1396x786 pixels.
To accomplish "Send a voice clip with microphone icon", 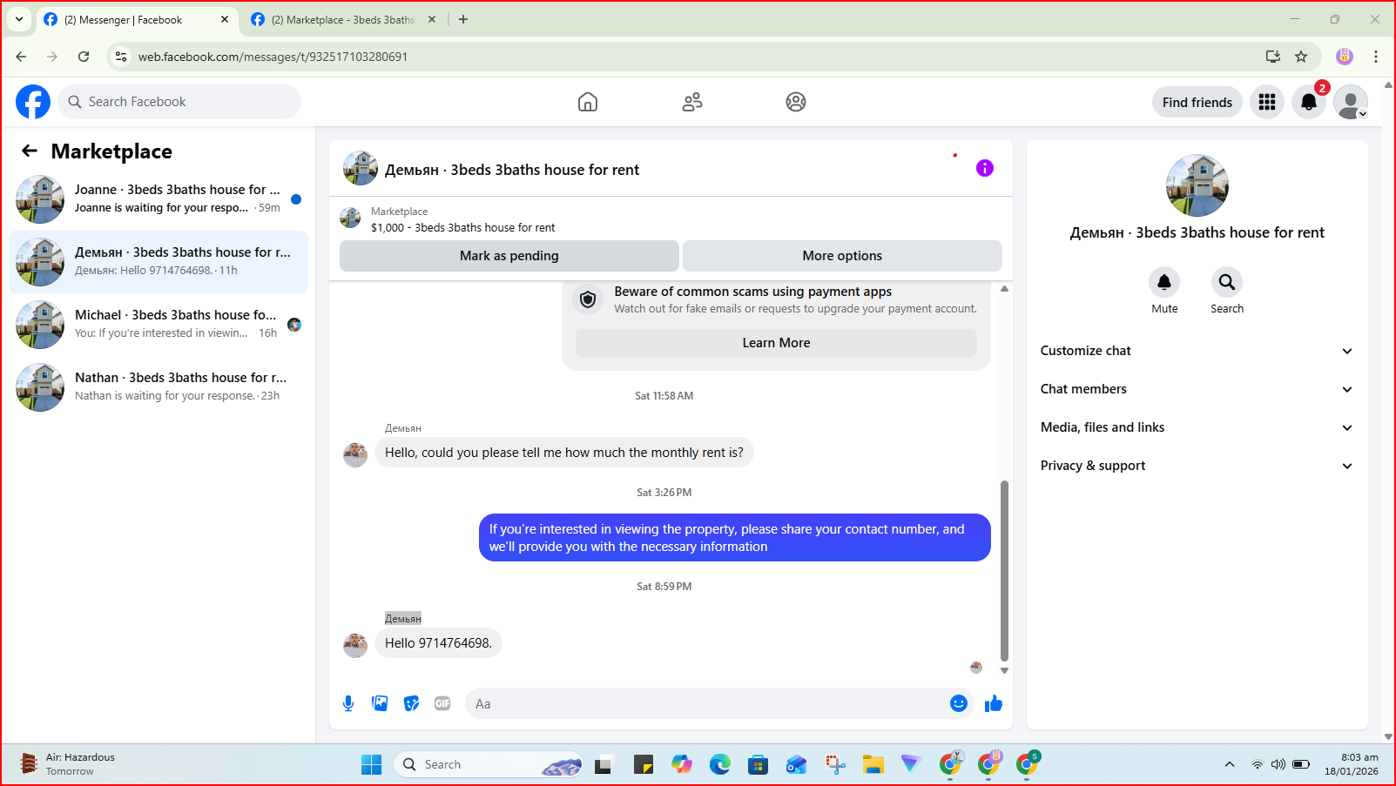I will 348,703.
